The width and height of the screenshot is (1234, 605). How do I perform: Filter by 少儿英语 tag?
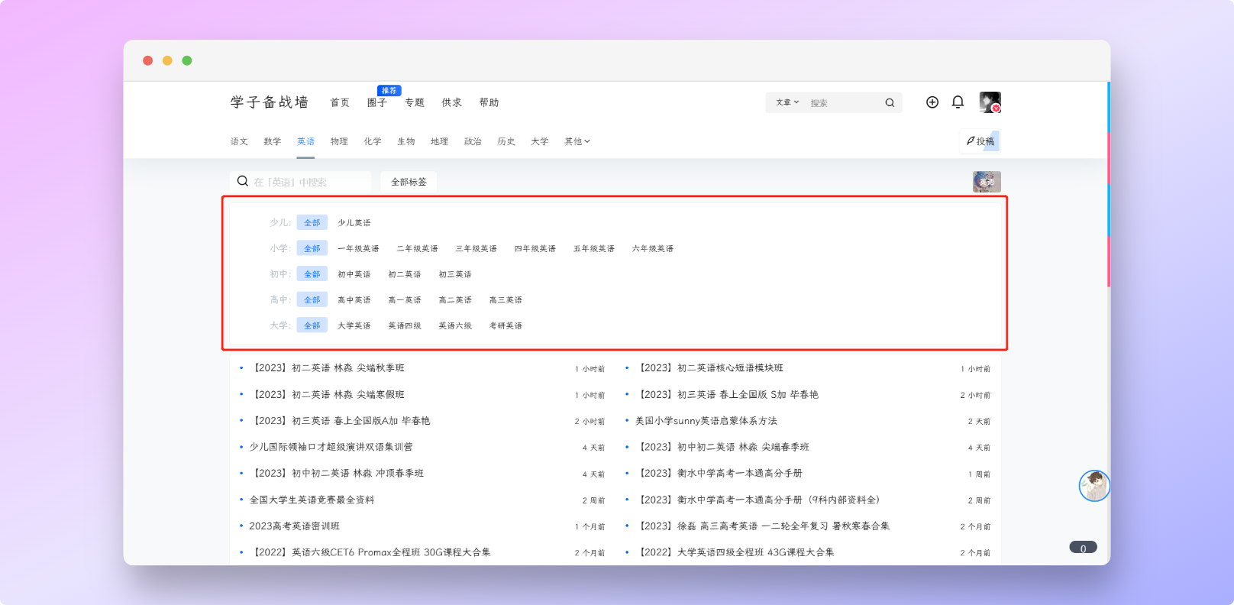click(354, 223)
